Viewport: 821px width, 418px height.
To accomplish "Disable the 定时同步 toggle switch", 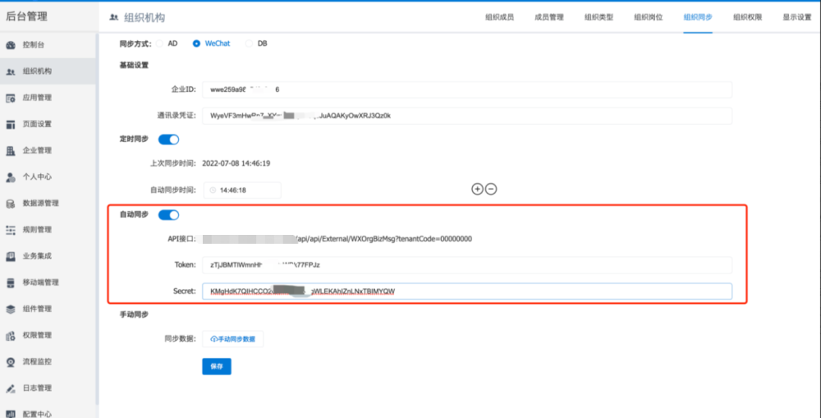I will coord(168,140).
